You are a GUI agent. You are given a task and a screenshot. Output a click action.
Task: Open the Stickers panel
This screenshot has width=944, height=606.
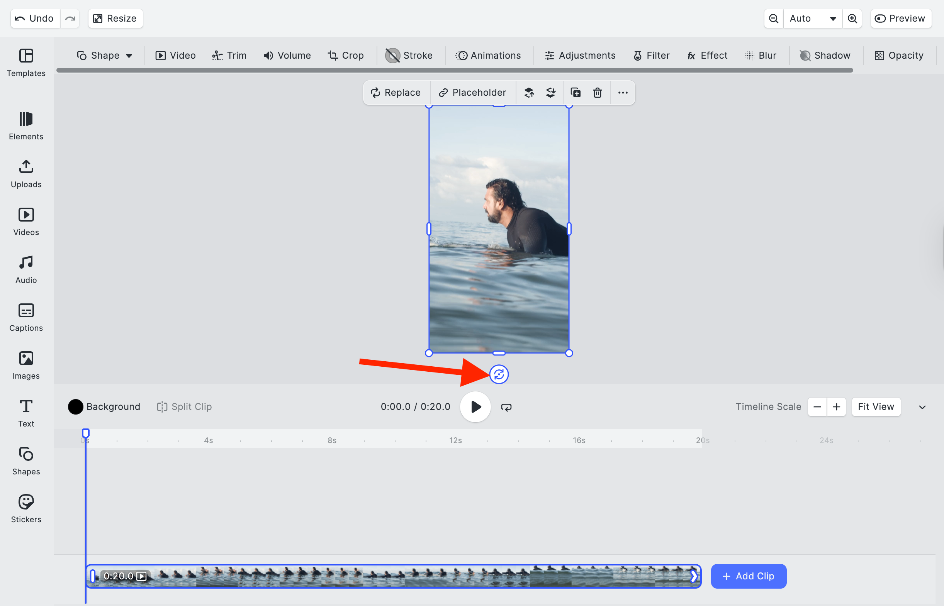[25, 508]
